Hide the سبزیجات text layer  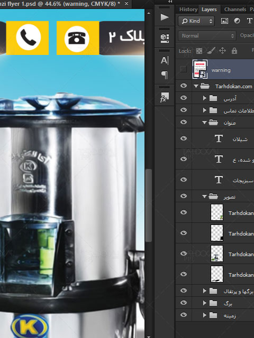pos(184,180)
